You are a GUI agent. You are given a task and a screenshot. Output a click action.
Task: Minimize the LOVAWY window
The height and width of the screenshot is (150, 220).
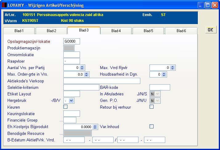pyautogui.click(x=201, y=5)
